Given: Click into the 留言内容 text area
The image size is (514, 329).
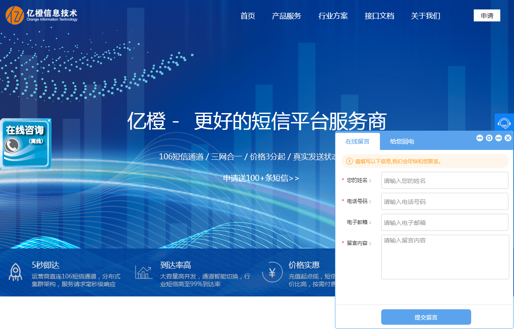Looking at the screenshot, I should [x=445, y=257].
